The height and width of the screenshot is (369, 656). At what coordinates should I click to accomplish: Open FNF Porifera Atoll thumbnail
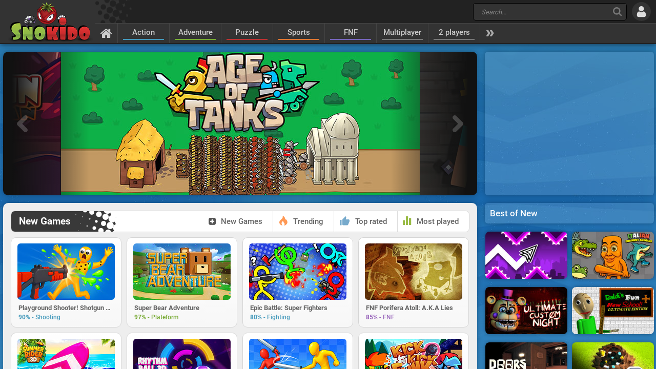point(414,272)
